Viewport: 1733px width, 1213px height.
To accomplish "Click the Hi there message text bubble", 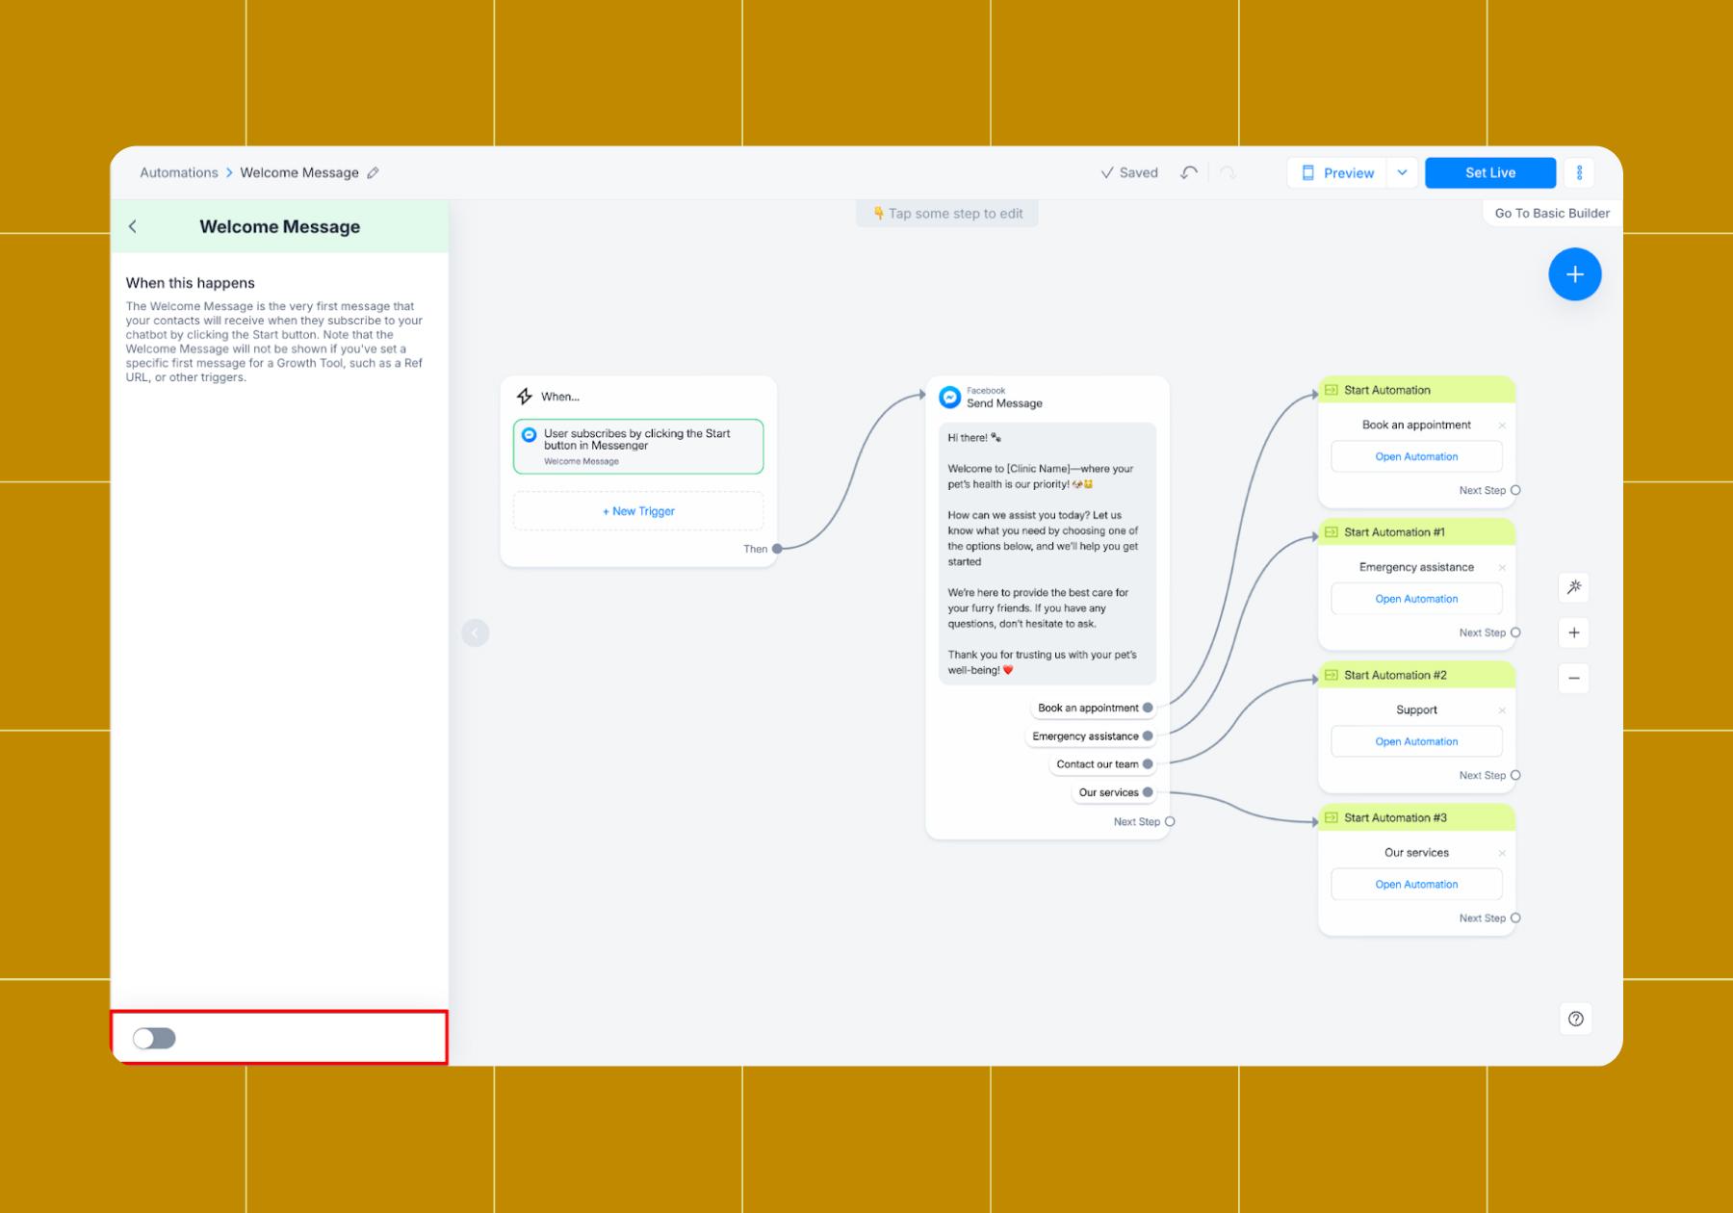I will (x=1048, y=554).
